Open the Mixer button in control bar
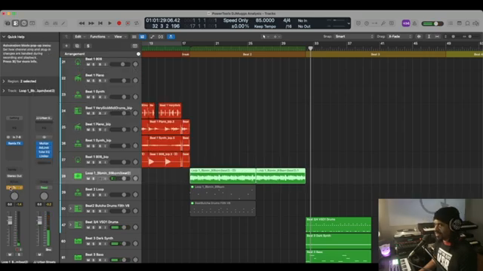The image size is (483, 271). 55,23
